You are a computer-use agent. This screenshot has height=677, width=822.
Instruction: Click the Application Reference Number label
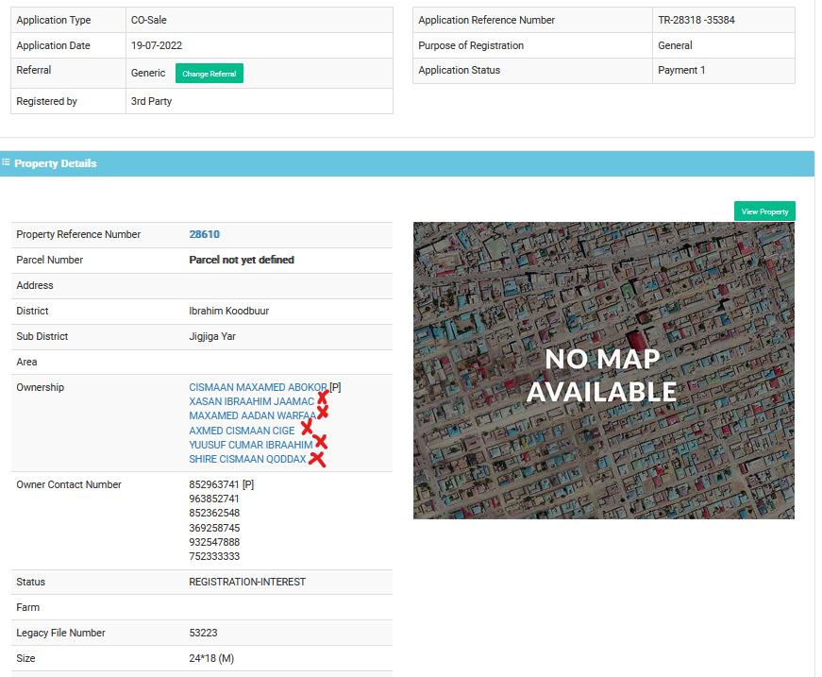[x=486, y=20]
